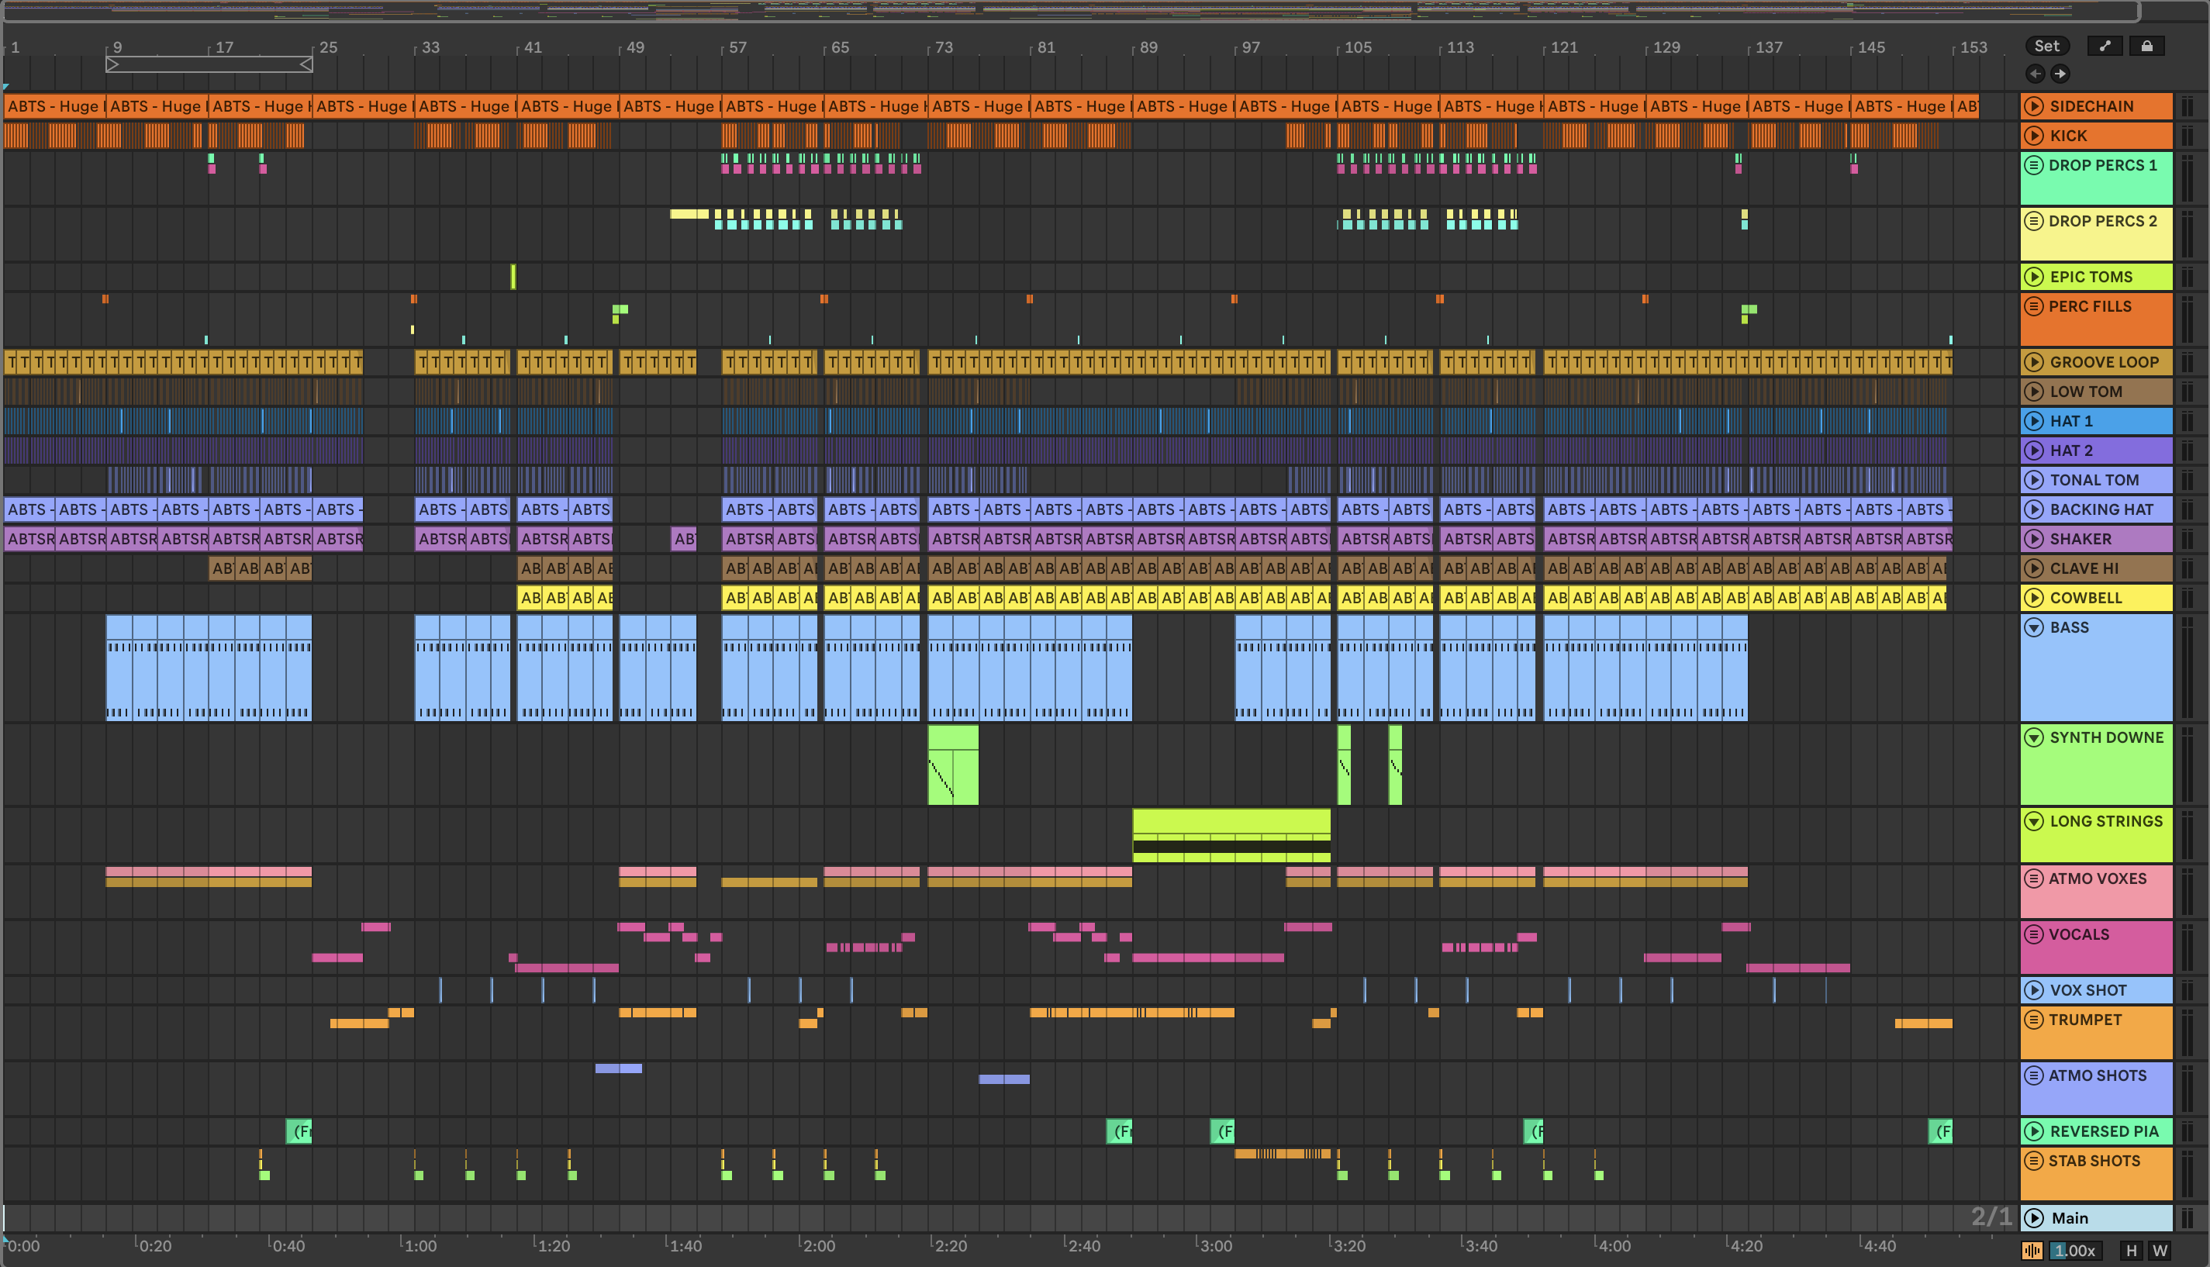The width and height of the screenshot is (2210, 1267).
Task: Click play icon on HAT 1 track
Action: (2034, 421)
